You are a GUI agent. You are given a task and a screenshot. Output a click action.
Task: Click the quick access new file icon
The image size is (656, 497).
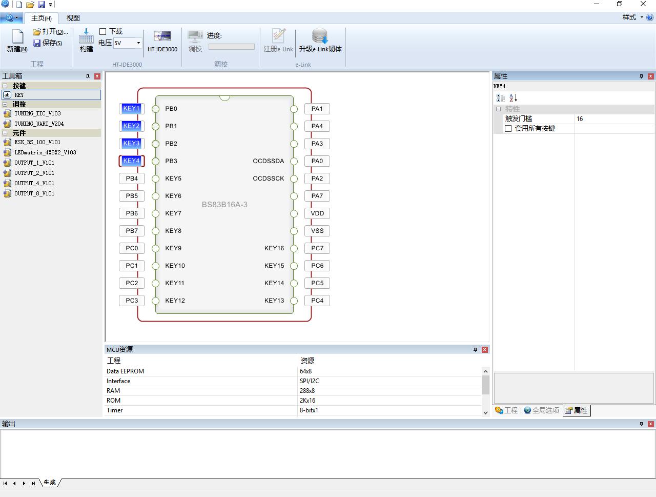point(19,5)
